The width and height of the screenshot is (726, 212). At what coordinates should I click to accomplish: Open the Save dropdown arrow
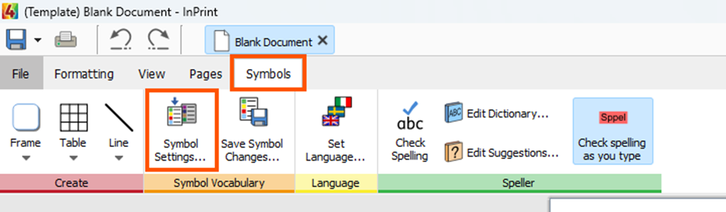pyautogui.click(x=38, y=41)
